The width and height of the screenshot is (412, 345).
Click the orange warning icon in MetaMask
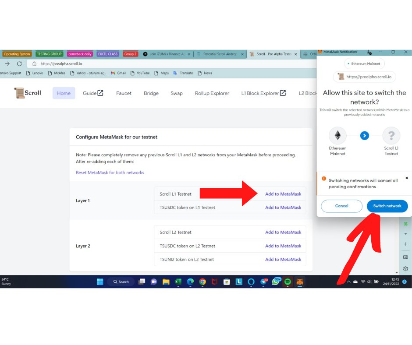tap(324, 179)
